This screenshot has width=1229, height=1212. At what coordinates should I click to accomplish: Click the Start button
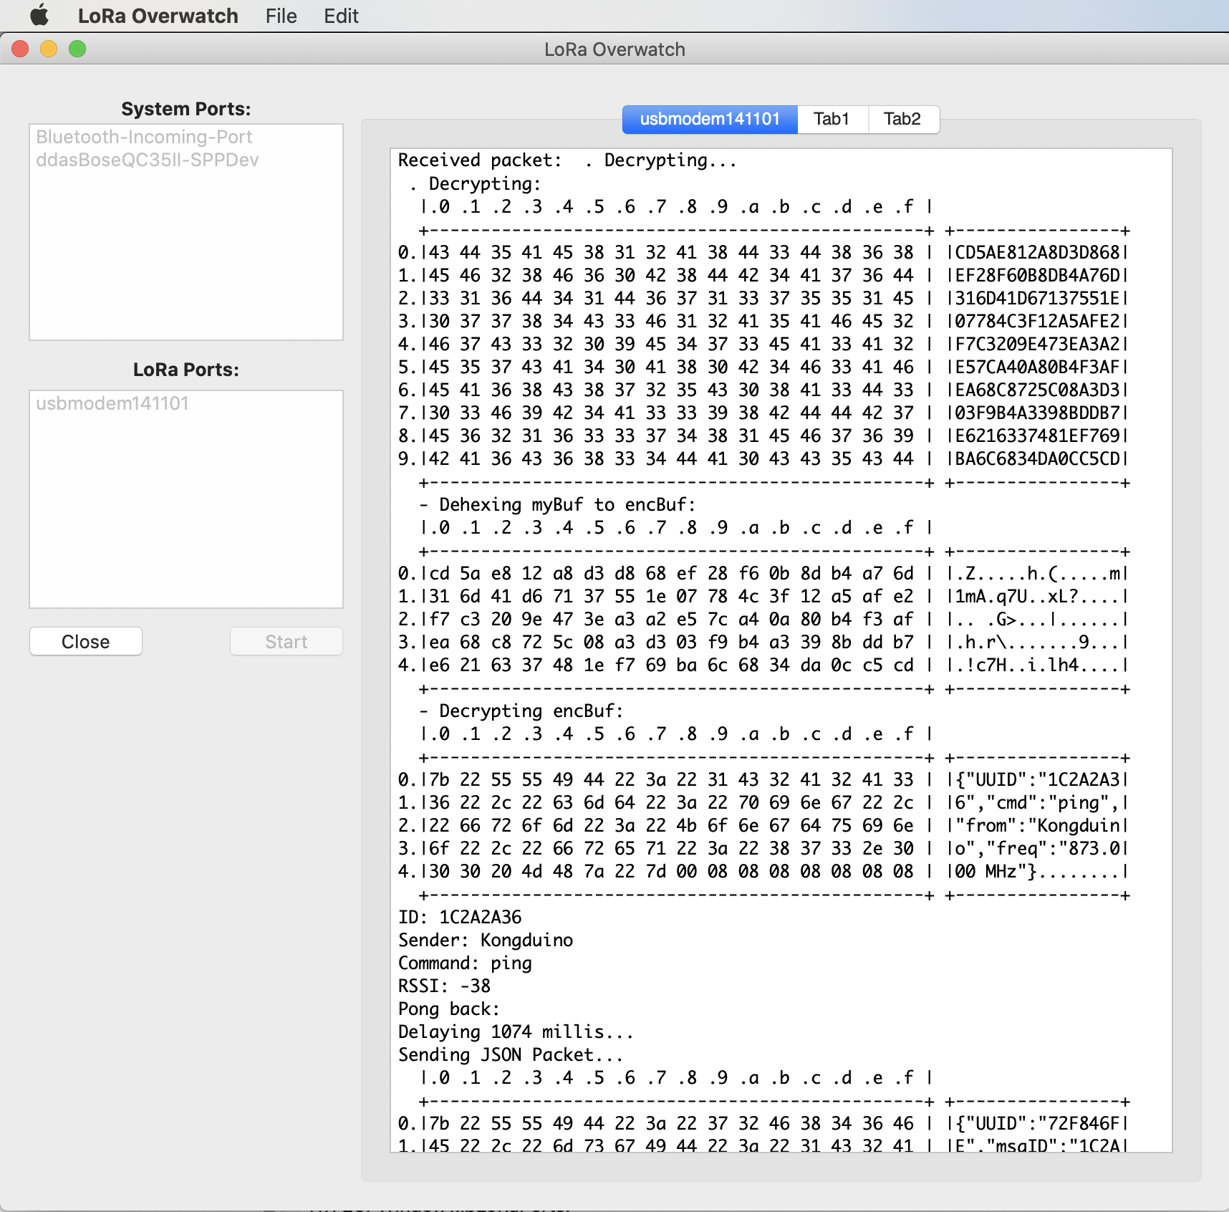point(286,641)
